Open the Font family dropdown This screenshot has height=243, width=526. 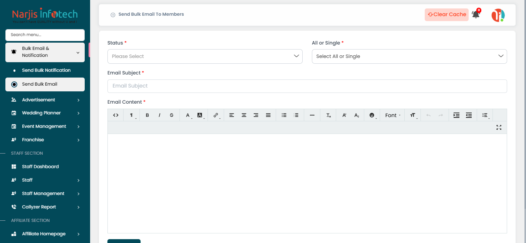point(392,115)
